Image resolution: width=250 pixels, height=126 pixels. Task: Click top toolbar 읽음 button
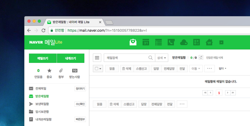pos(112,68)
